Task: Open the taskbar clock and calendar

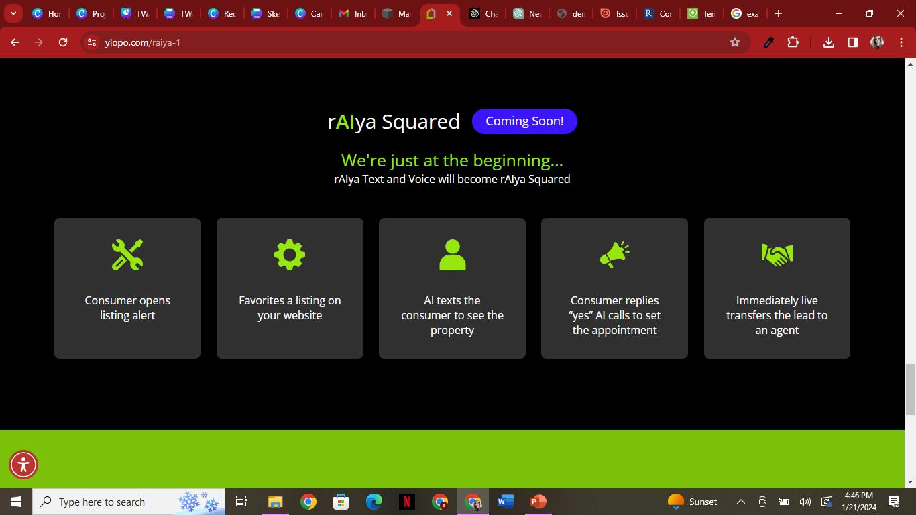Action: pyautogui.click(x=859, y=502)
